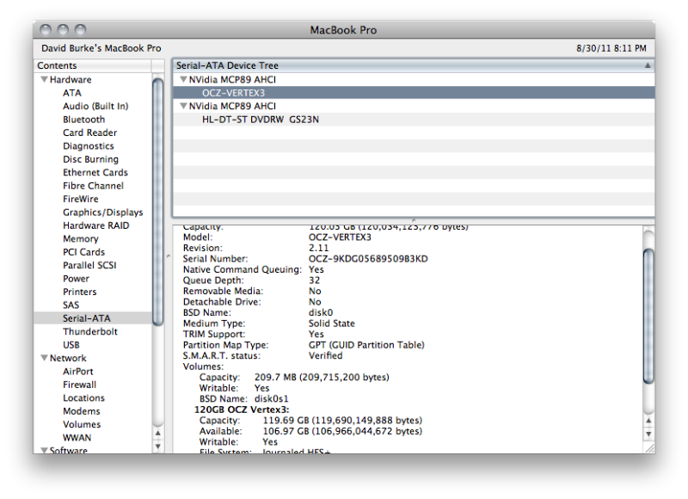
Task: Open Ethernet Cards entry
Action: click(95, 172)
